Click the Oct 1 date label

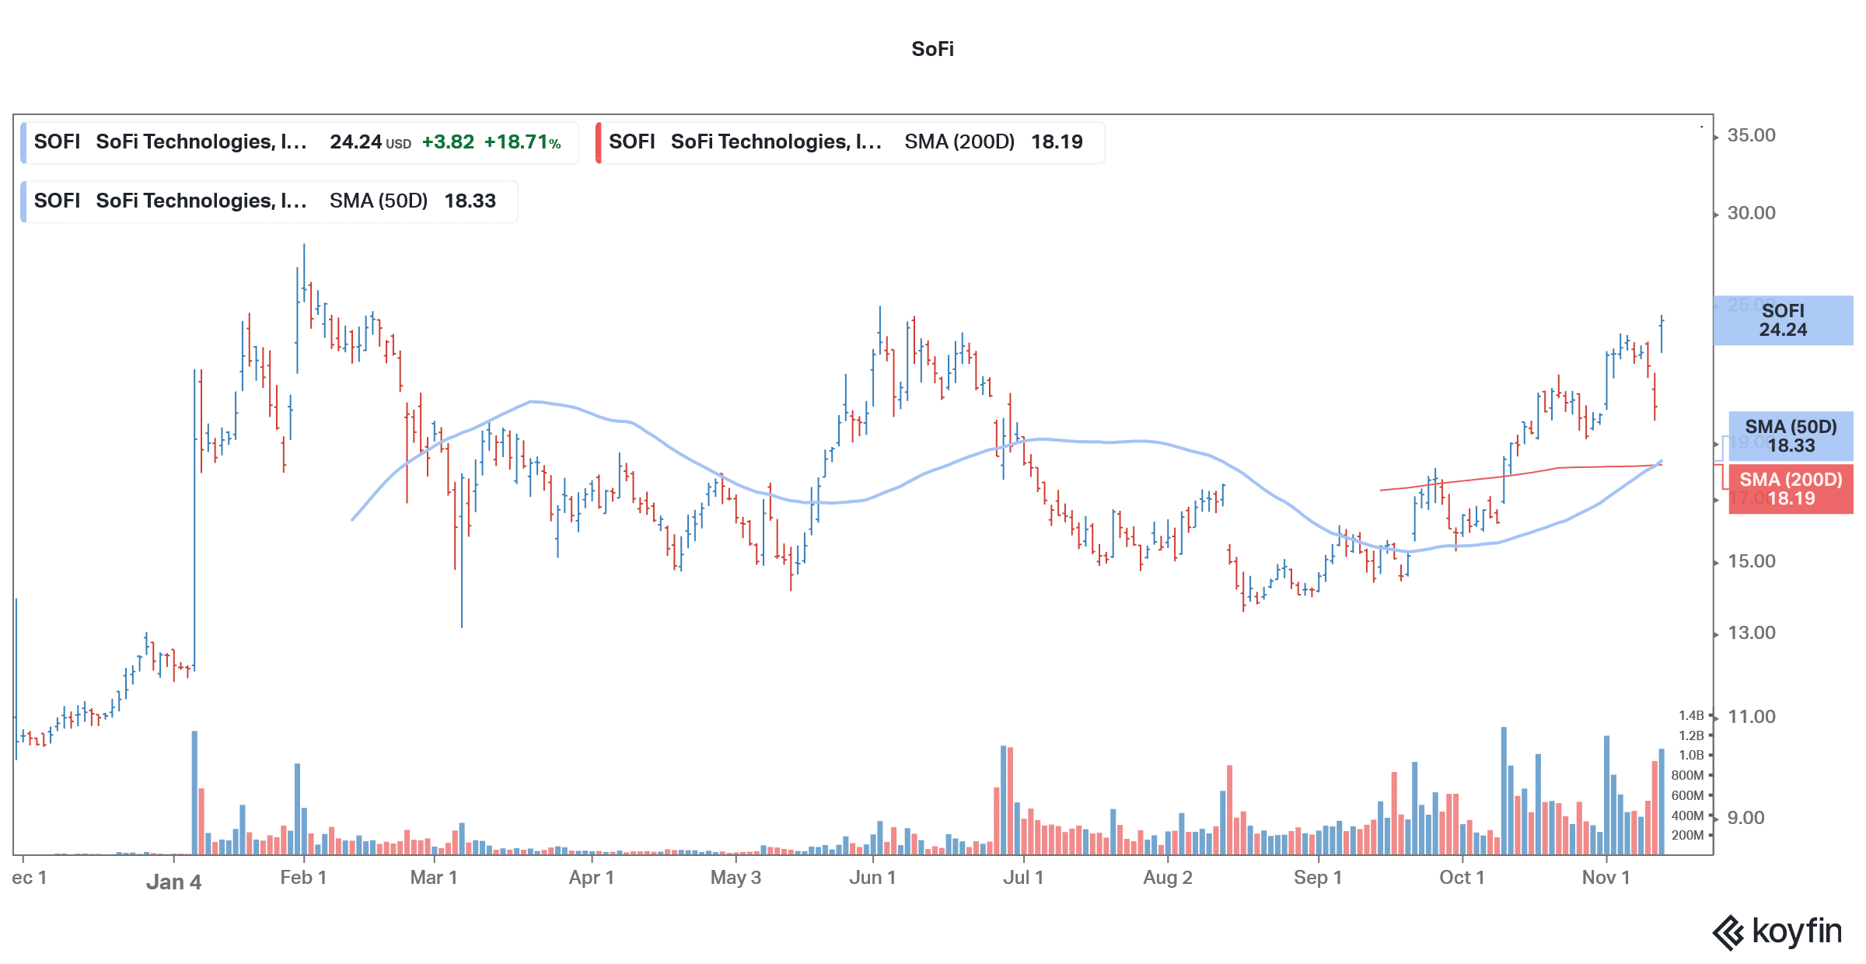1462,878
